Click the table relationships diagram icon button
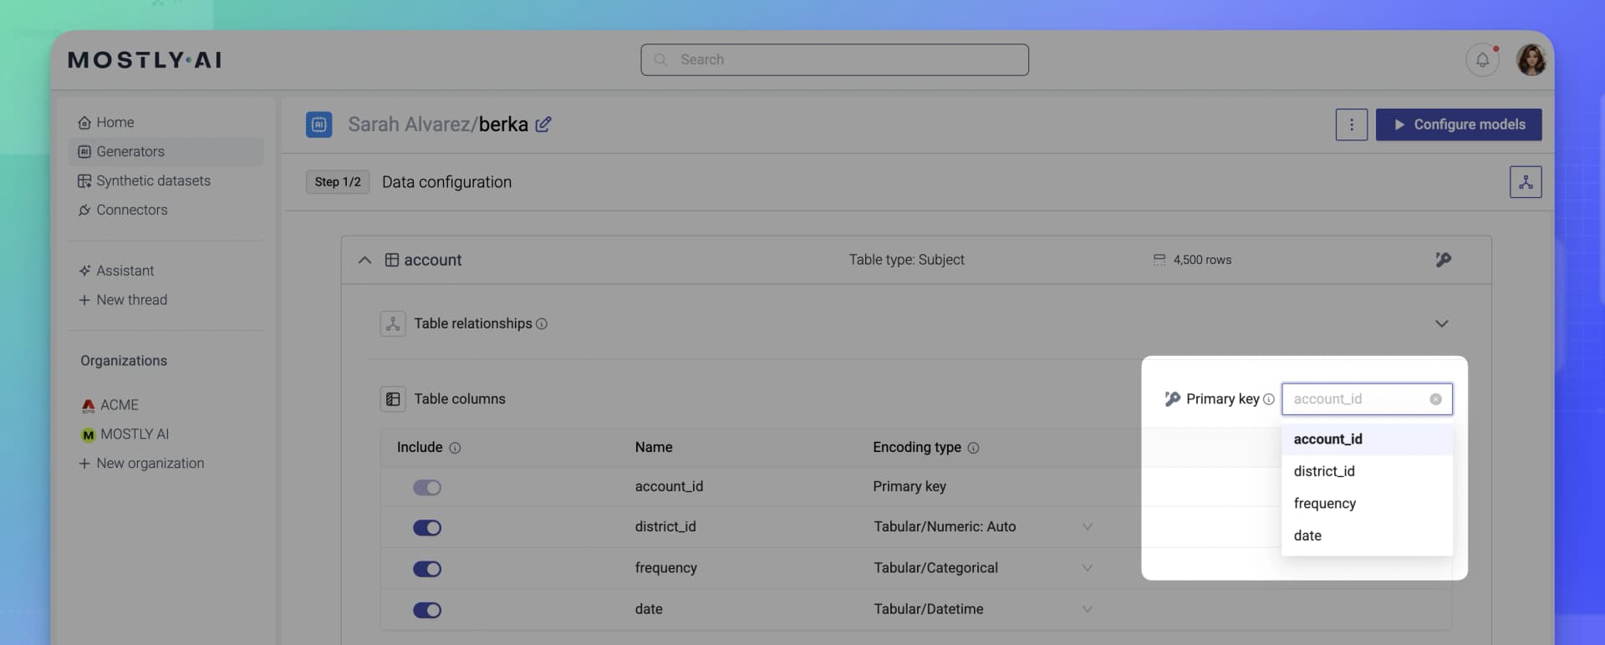Screen dimensions: 1605x645 click(1525, 182)
